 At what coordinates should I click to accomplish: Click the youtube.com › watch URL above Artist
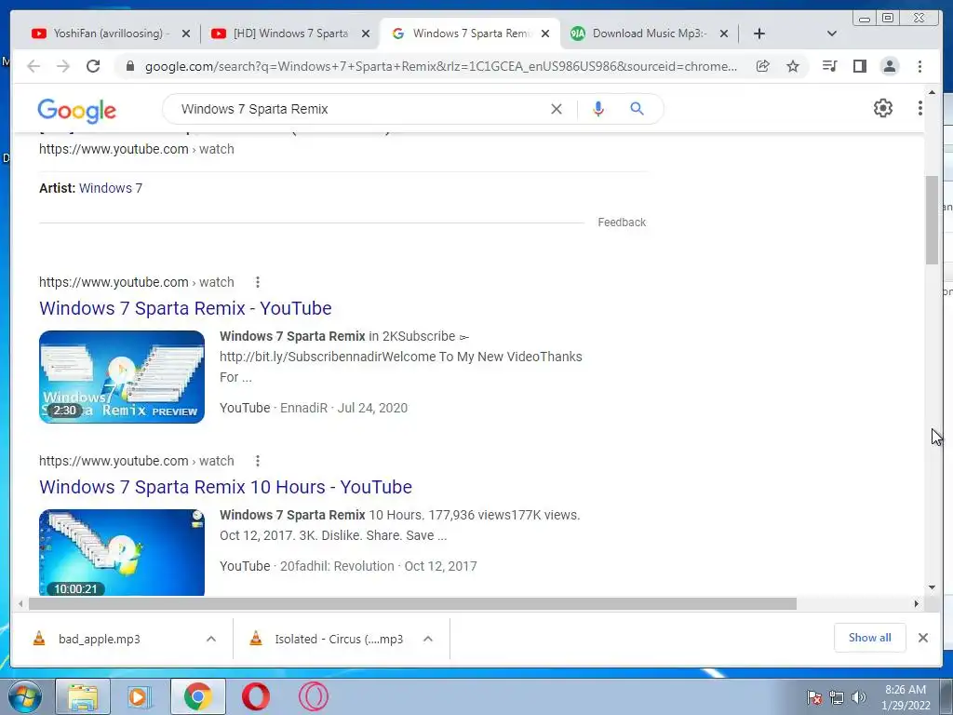(x=136, y=149)
